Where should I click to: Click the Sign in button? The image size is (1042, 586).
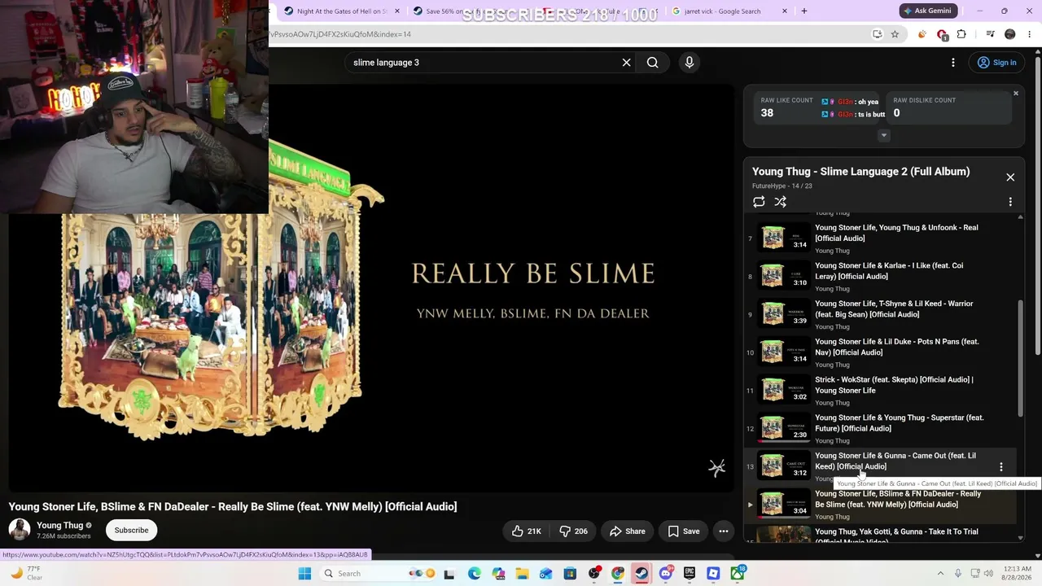coord(997,63)
